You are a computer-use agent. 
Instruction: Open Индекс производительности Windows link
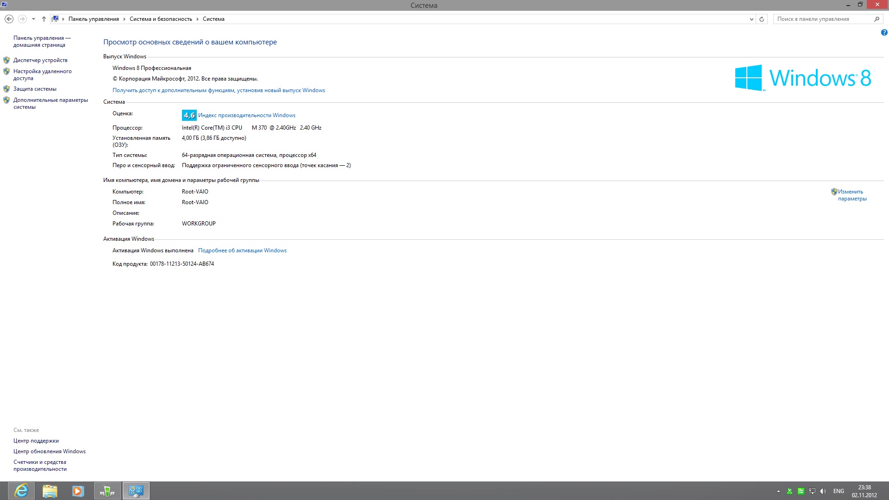(246, 115)
